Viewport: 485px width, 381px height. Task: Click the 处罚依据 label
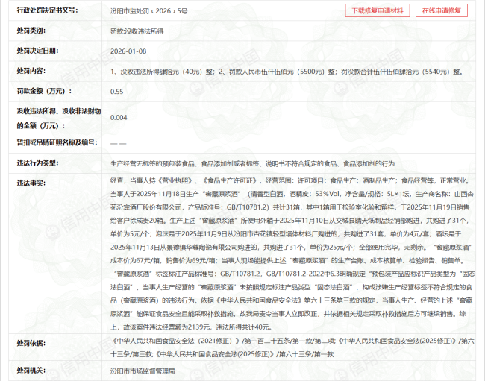tap(31, 343)
